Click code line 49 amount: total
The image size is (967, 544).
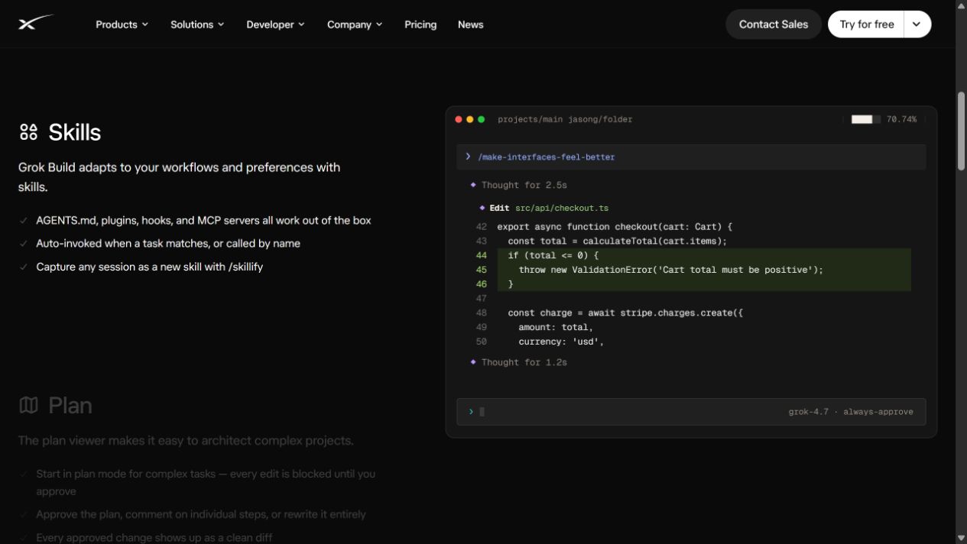(x=556, y=327)
